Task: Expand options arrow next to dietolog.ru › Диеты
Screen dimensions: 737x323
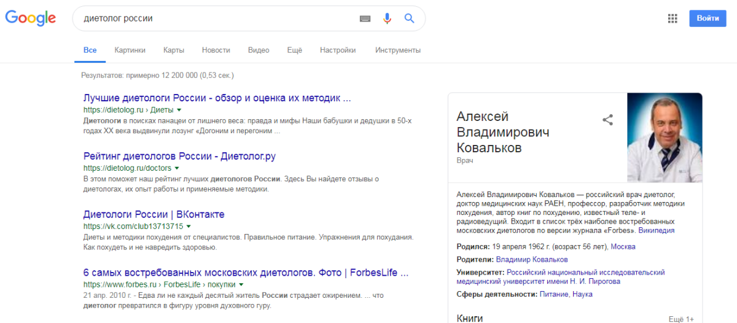Action: [179, 110]
